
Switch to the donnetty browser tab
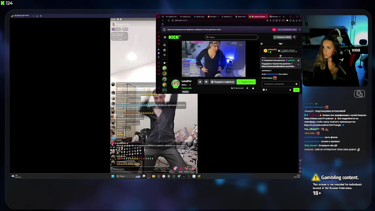pyautogui.click(x=214, y=17)
